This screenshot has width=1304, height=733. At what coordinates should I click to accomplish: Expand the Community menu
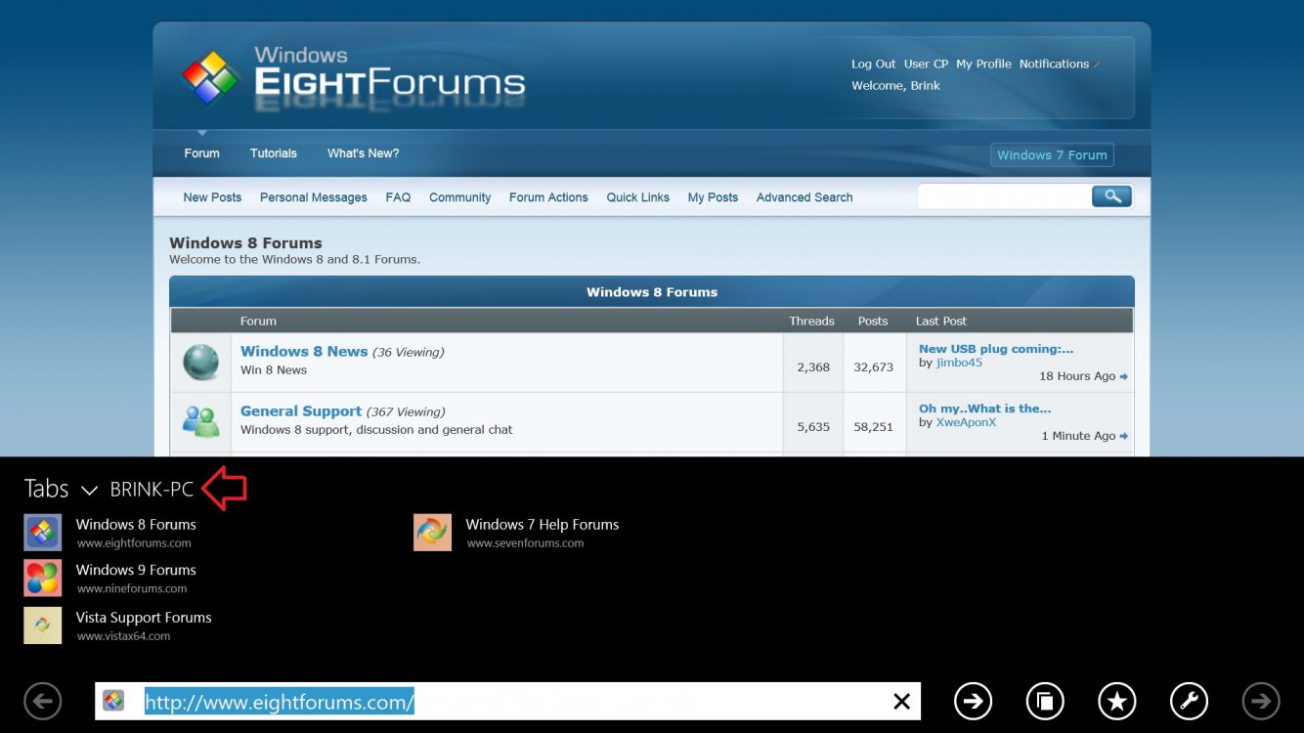click(x=459, y=197)
